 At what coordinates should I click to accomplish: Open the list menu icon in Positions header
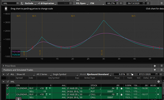(161, 70)
